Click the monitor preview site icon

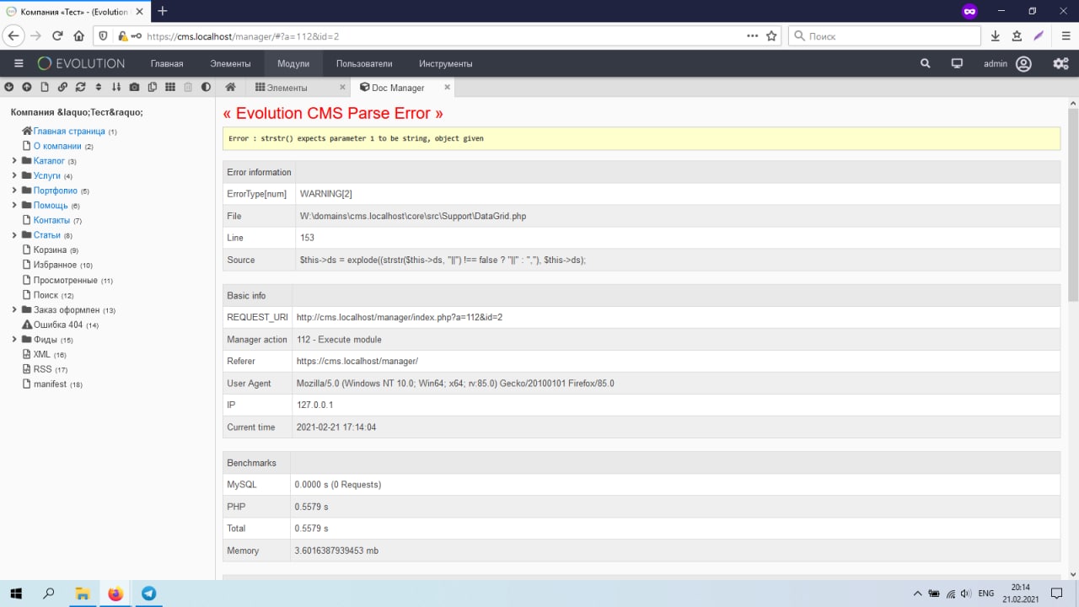click(x=957, y=63)
